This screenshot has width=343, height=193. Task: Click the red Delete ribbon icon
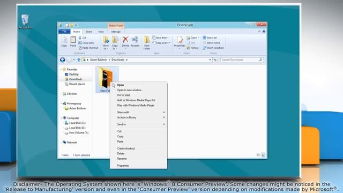coord(125,42)
